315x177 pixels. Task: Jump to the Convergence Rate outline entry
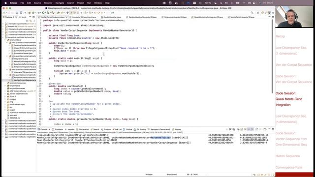tap(289, 167)
